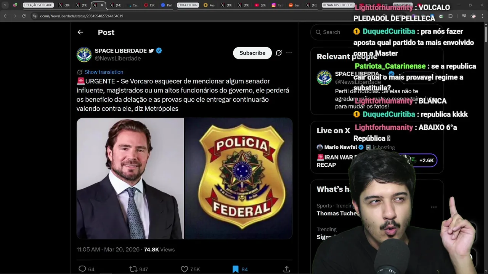Open the Policia Federal badge image

coord(238,178)
